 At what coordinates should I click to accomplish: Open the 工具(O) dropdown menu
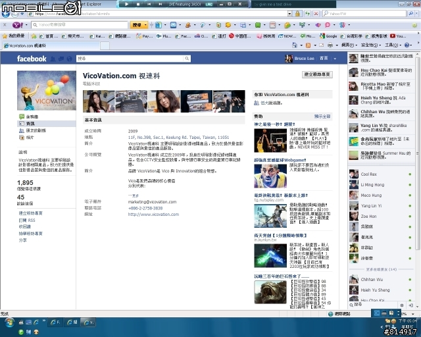(x=393, y=45)
